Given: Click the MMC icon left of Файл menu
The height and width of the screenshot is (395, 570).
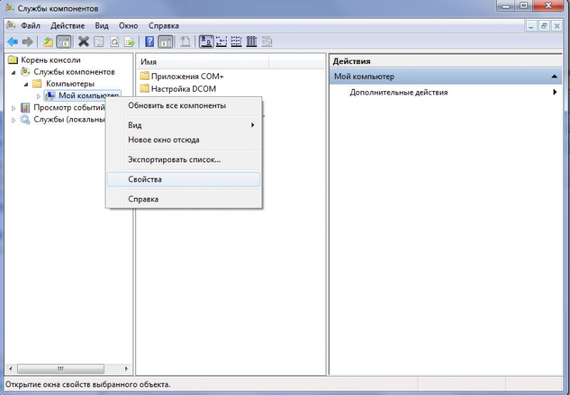Looking at the screenshot, I should [x=11, y=26].
